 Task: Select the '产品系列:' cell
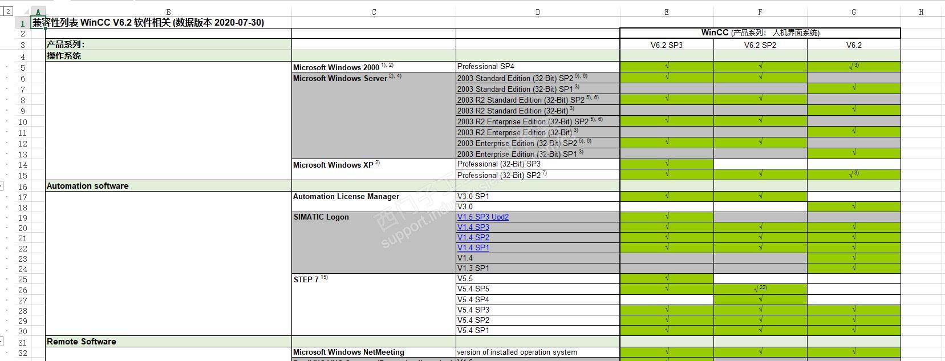pos(168,44)
